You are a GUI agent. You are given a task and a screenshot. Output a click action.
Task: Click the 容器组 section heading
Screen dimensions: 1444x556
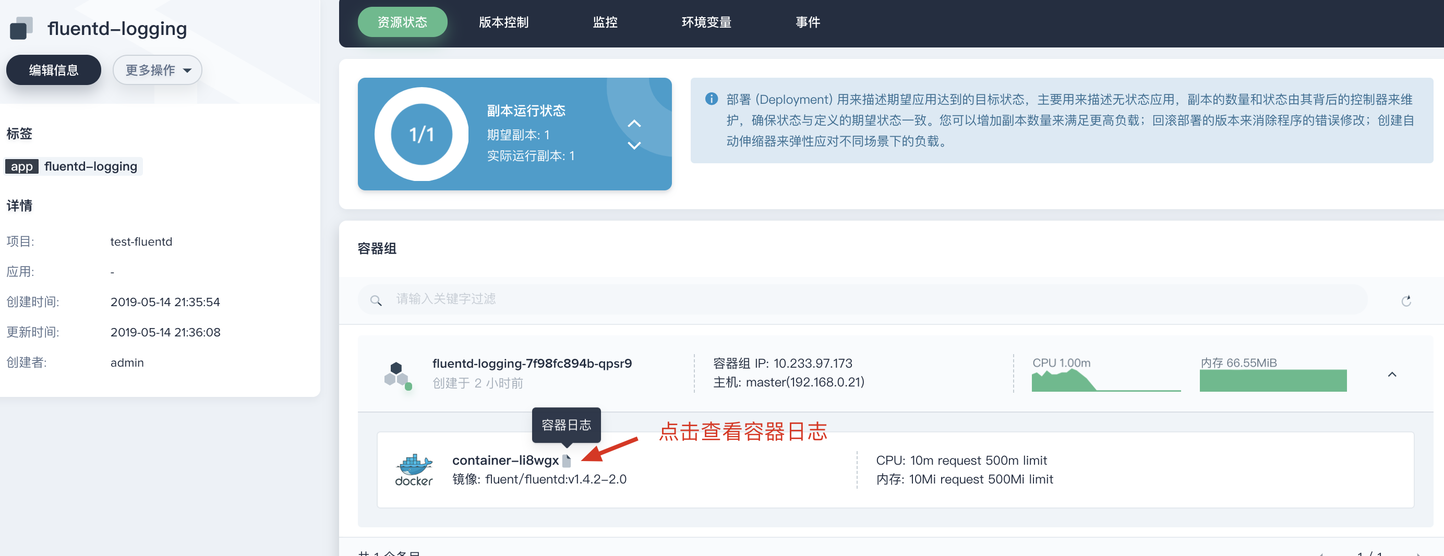tap(377, 248)
